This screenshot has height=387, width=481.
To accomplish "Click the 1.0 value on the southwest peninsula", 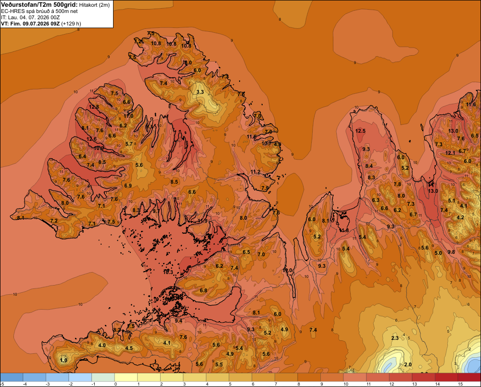I will (63, 360).
